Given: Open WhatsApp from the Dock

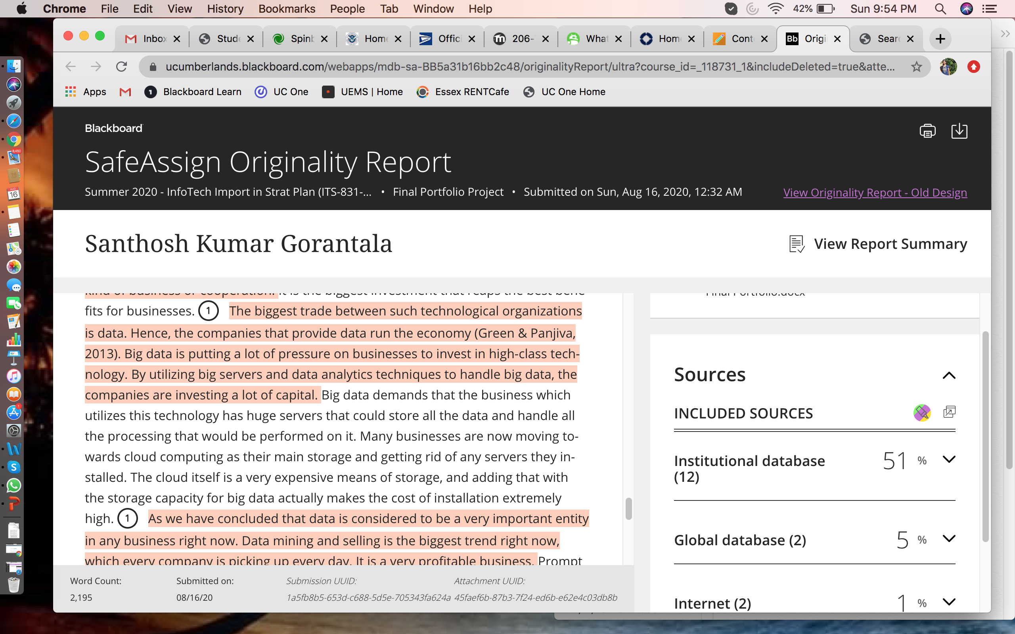Looking at the screenshot, I should [x=13, y=485].
